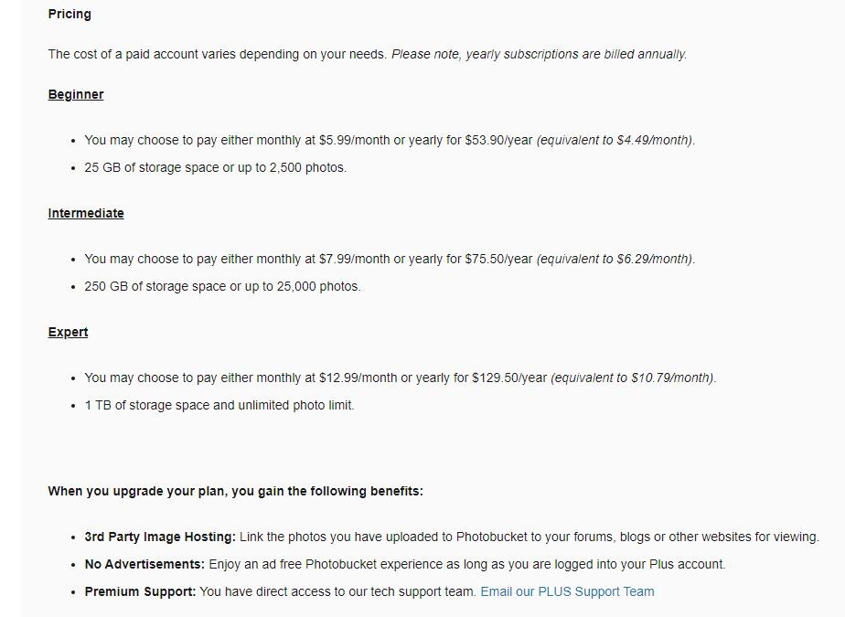Click the "equivalent to $10.79/month" italic text
Screen dimensions: 845x617
[633, 378]
